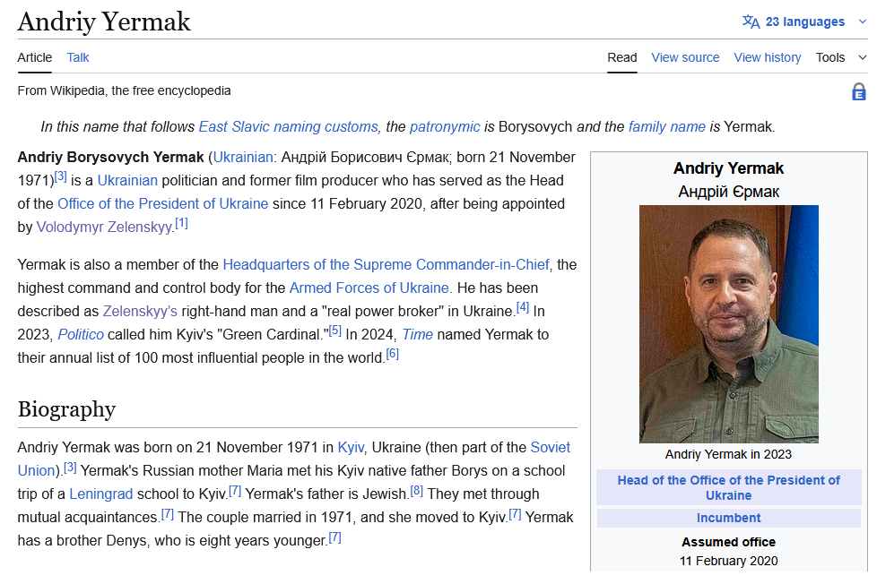Click the 'From Wikipedia, the free encyclopedia' tagline
The width and height of the screenshot is (877, 584).
(124, 90)
